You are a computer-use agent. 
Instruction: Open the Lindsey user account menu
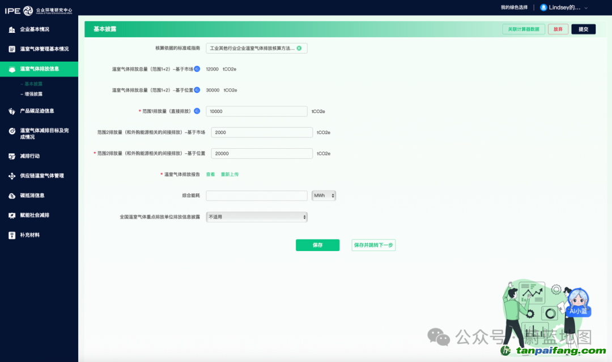pyautogui.click(x=564, y=7)
